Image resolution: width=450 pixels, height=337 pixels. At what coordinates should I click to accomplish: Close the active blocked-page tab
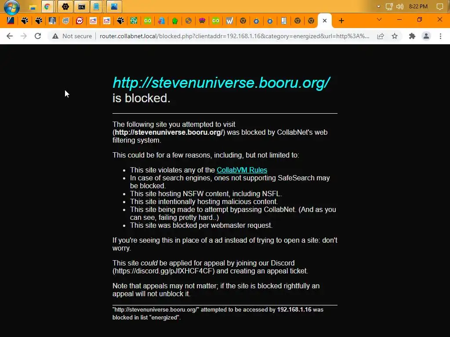pyautogui.click(x=325, y=21)
